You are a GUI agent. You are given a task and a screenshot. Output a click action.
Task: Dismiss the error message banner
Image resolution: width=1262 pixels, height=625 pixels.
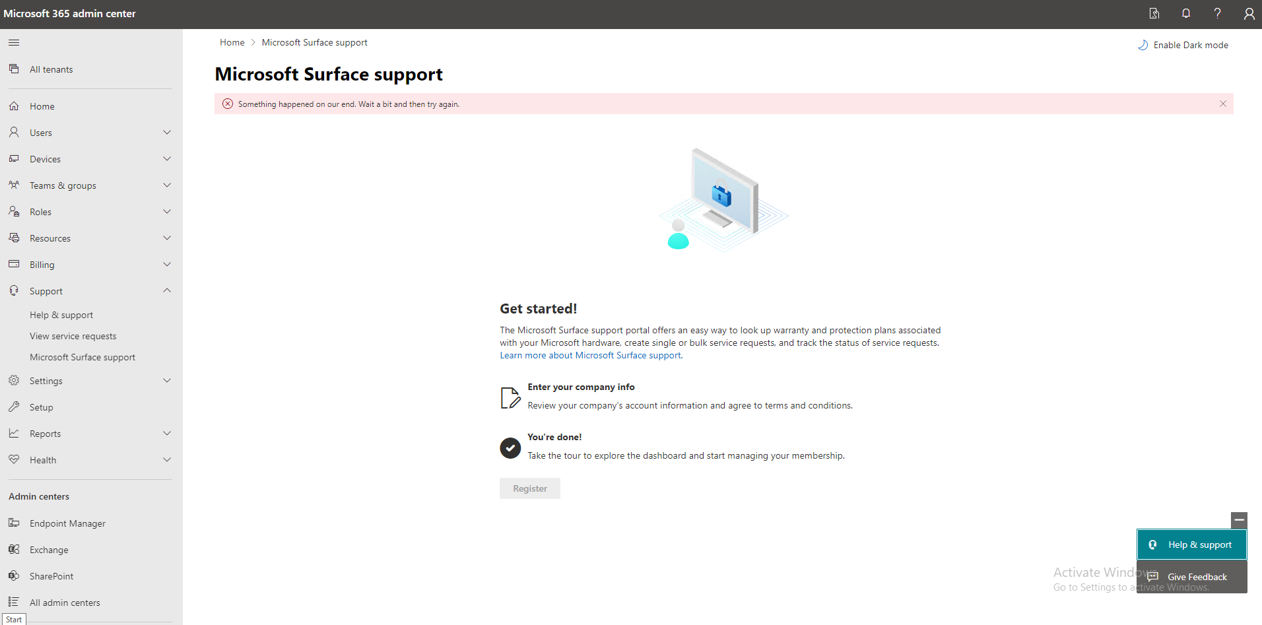click(1222, 104)
